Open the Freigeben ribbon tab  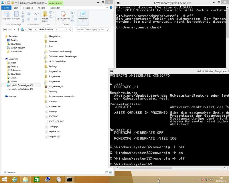(x=28, y=8)
